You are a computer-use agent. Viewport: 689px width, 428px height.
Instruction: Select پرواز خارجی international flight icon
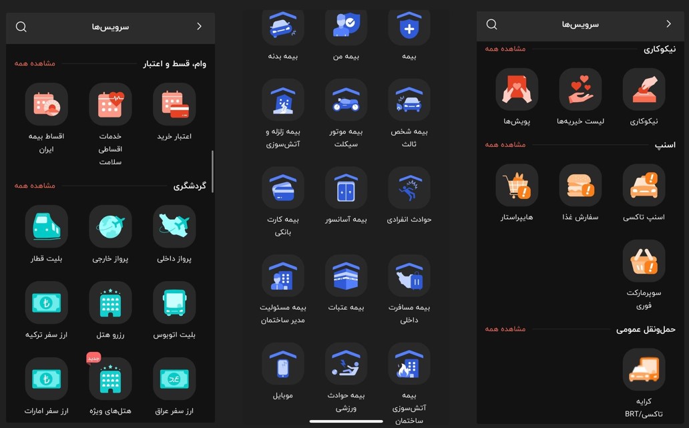(110, 227)
